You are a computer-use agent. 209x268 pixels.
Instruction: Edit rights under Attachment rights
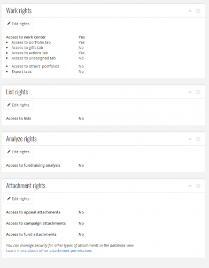tap(18, 199)
